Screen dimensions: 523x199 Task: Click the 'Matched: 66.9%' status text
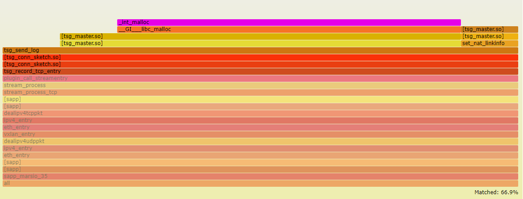(x=496, y=192)
